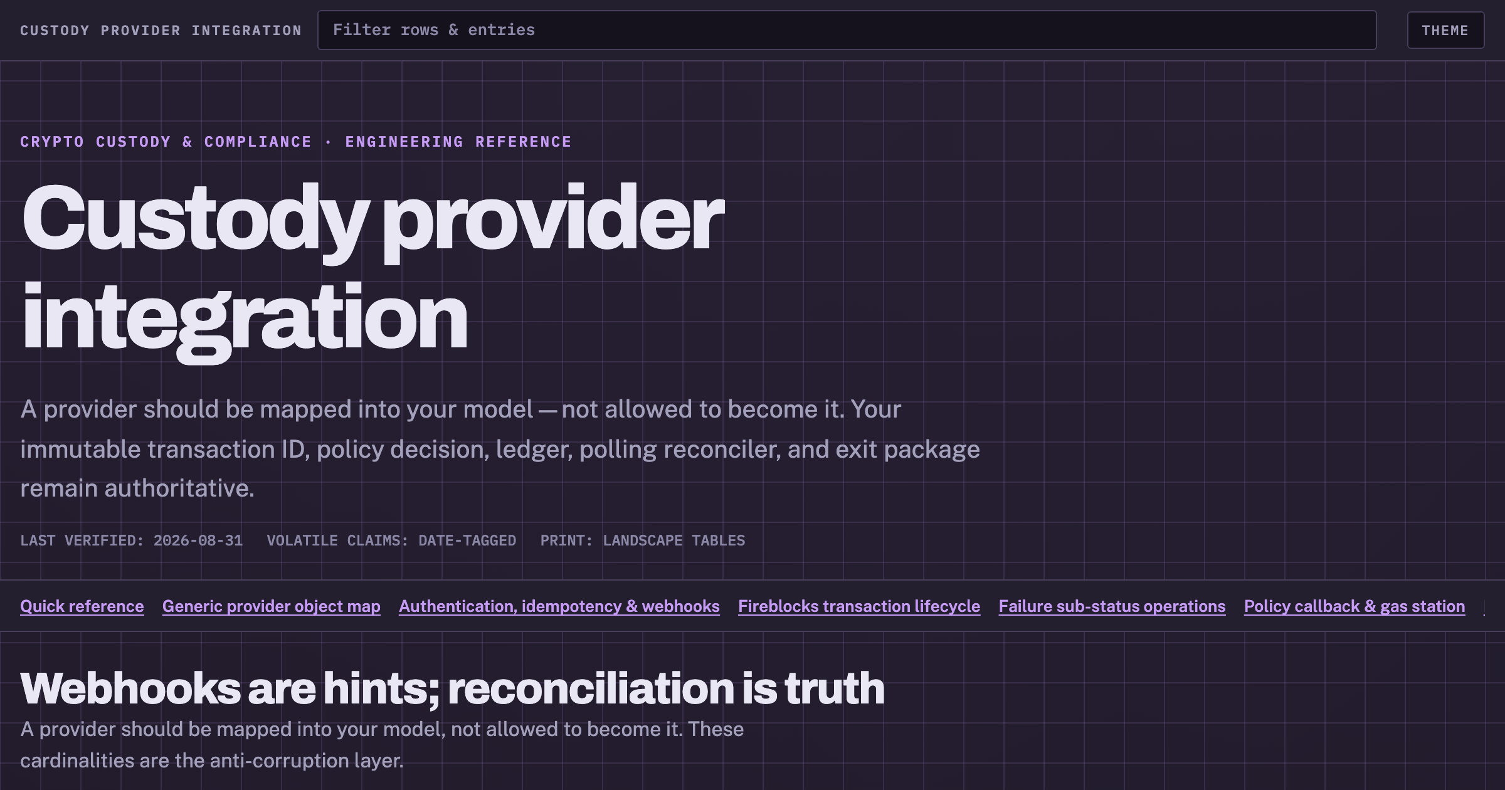The width and height of the screenshot is (1505, 790).
Task: Open Fireblocks transaction lifecycle link
Action: pyautogui.click(x=859, y=606)
